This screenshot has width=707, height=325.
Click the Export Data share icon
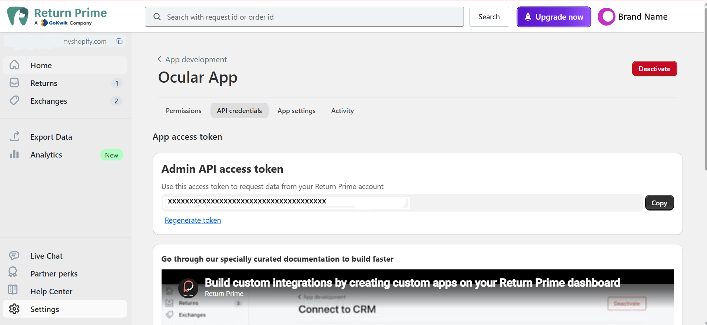tap(14, 136)
